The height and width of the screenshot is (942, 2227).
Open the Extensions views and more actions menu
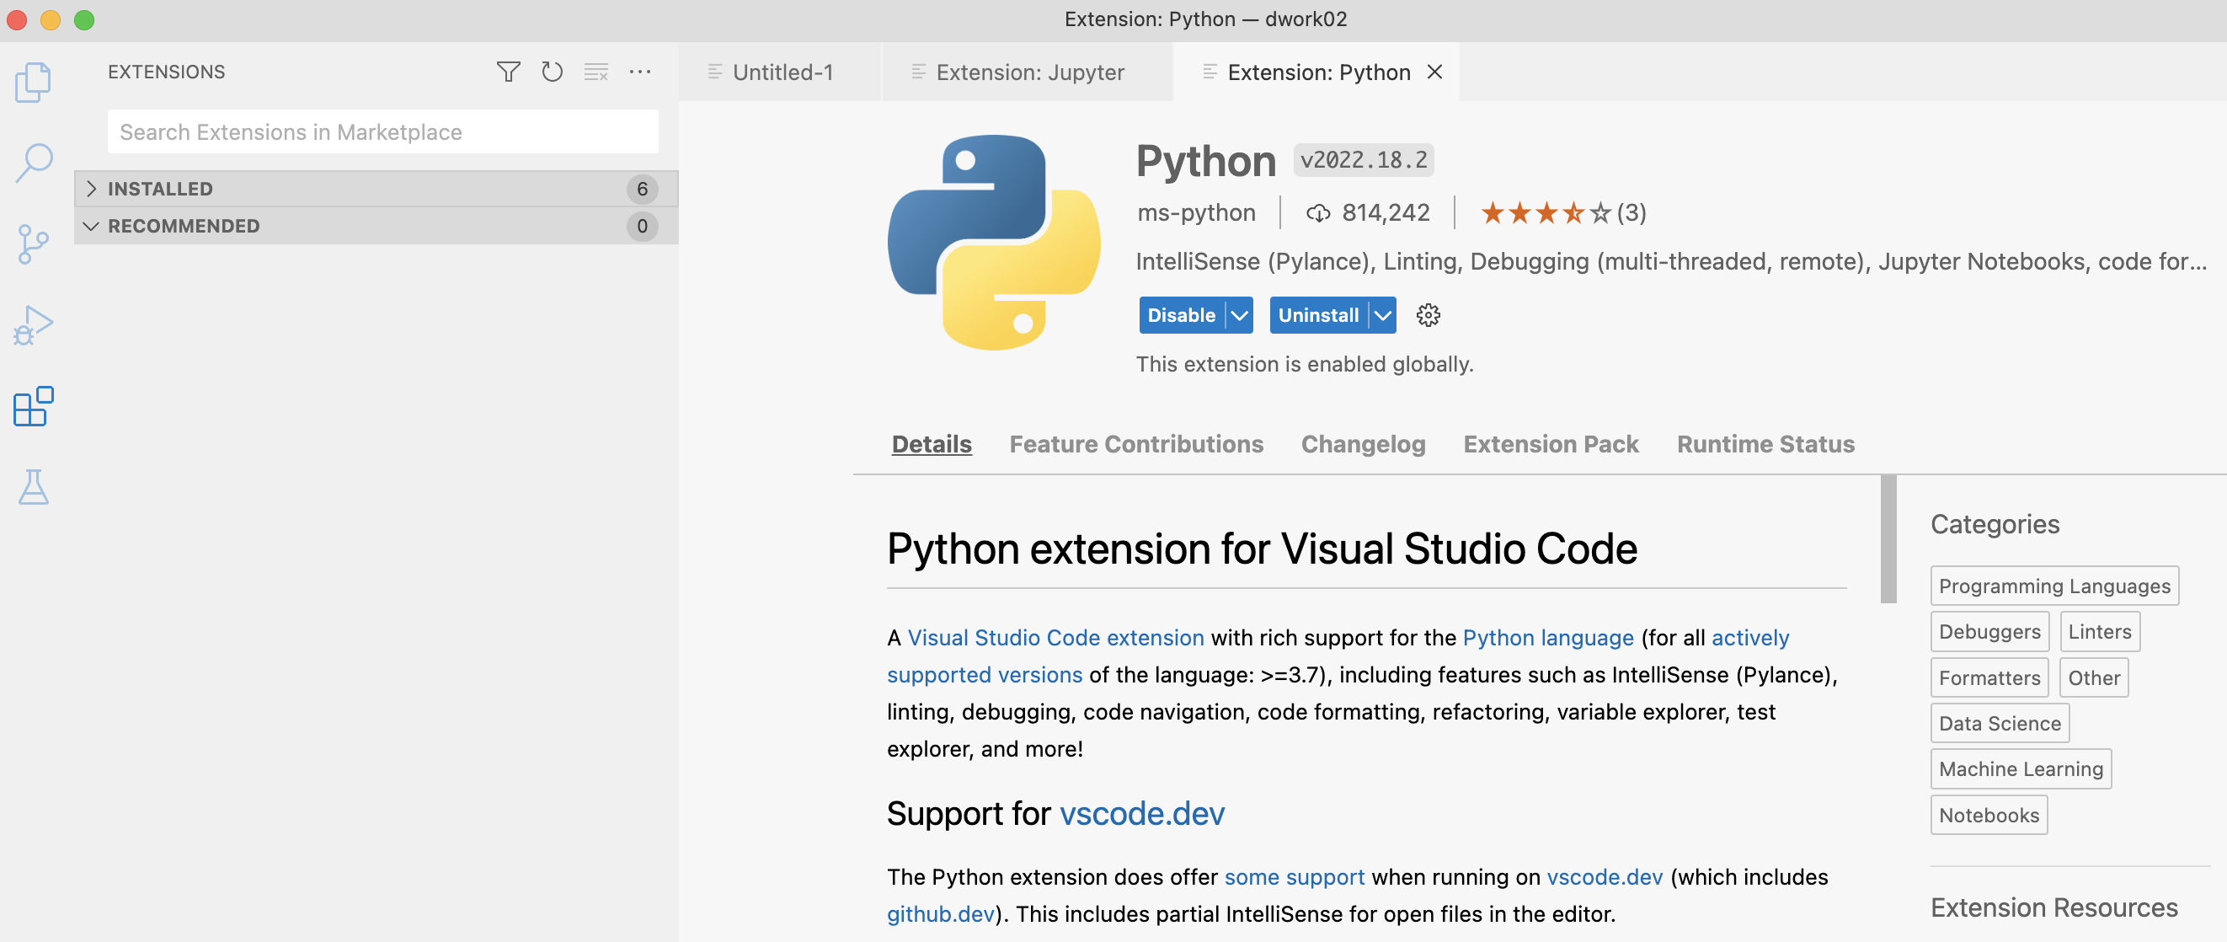pyautogui.click(x=640, y=72)
